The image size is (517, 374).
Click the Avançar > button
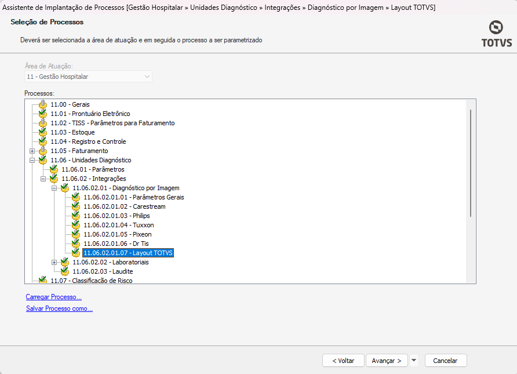point(387,361)
